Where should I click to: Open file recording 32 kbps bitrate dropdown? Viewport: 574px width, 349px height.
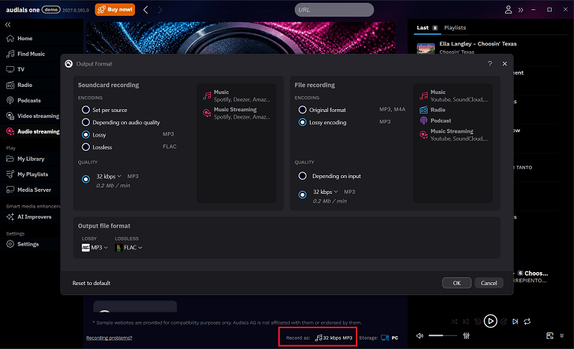point(326,192)
